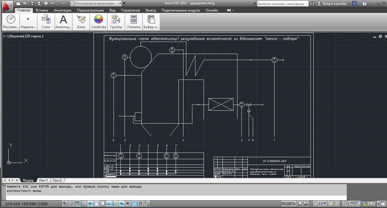Click the coordinates readout in status bar
The image size is (387, 208).
[26, 204]
